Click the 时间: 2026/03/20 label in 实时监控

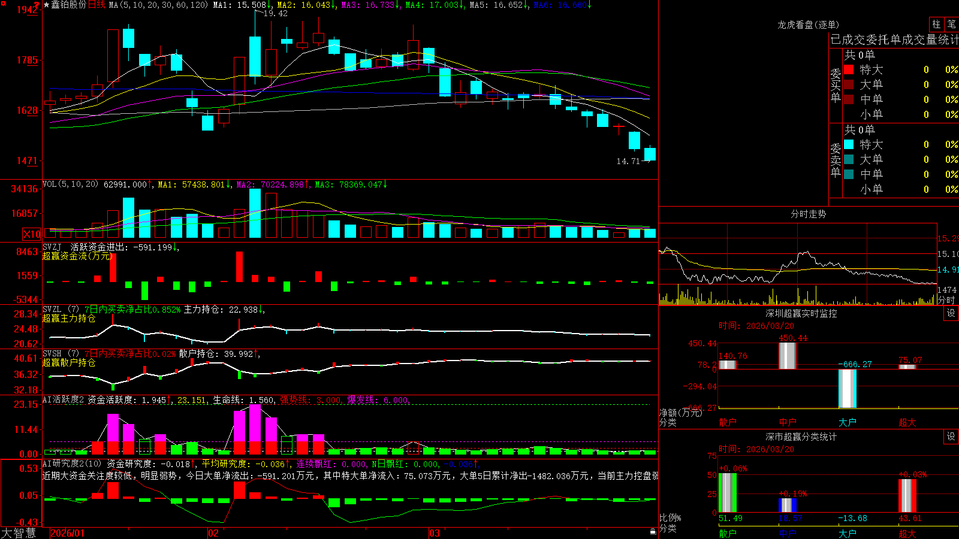coord(756,326)
